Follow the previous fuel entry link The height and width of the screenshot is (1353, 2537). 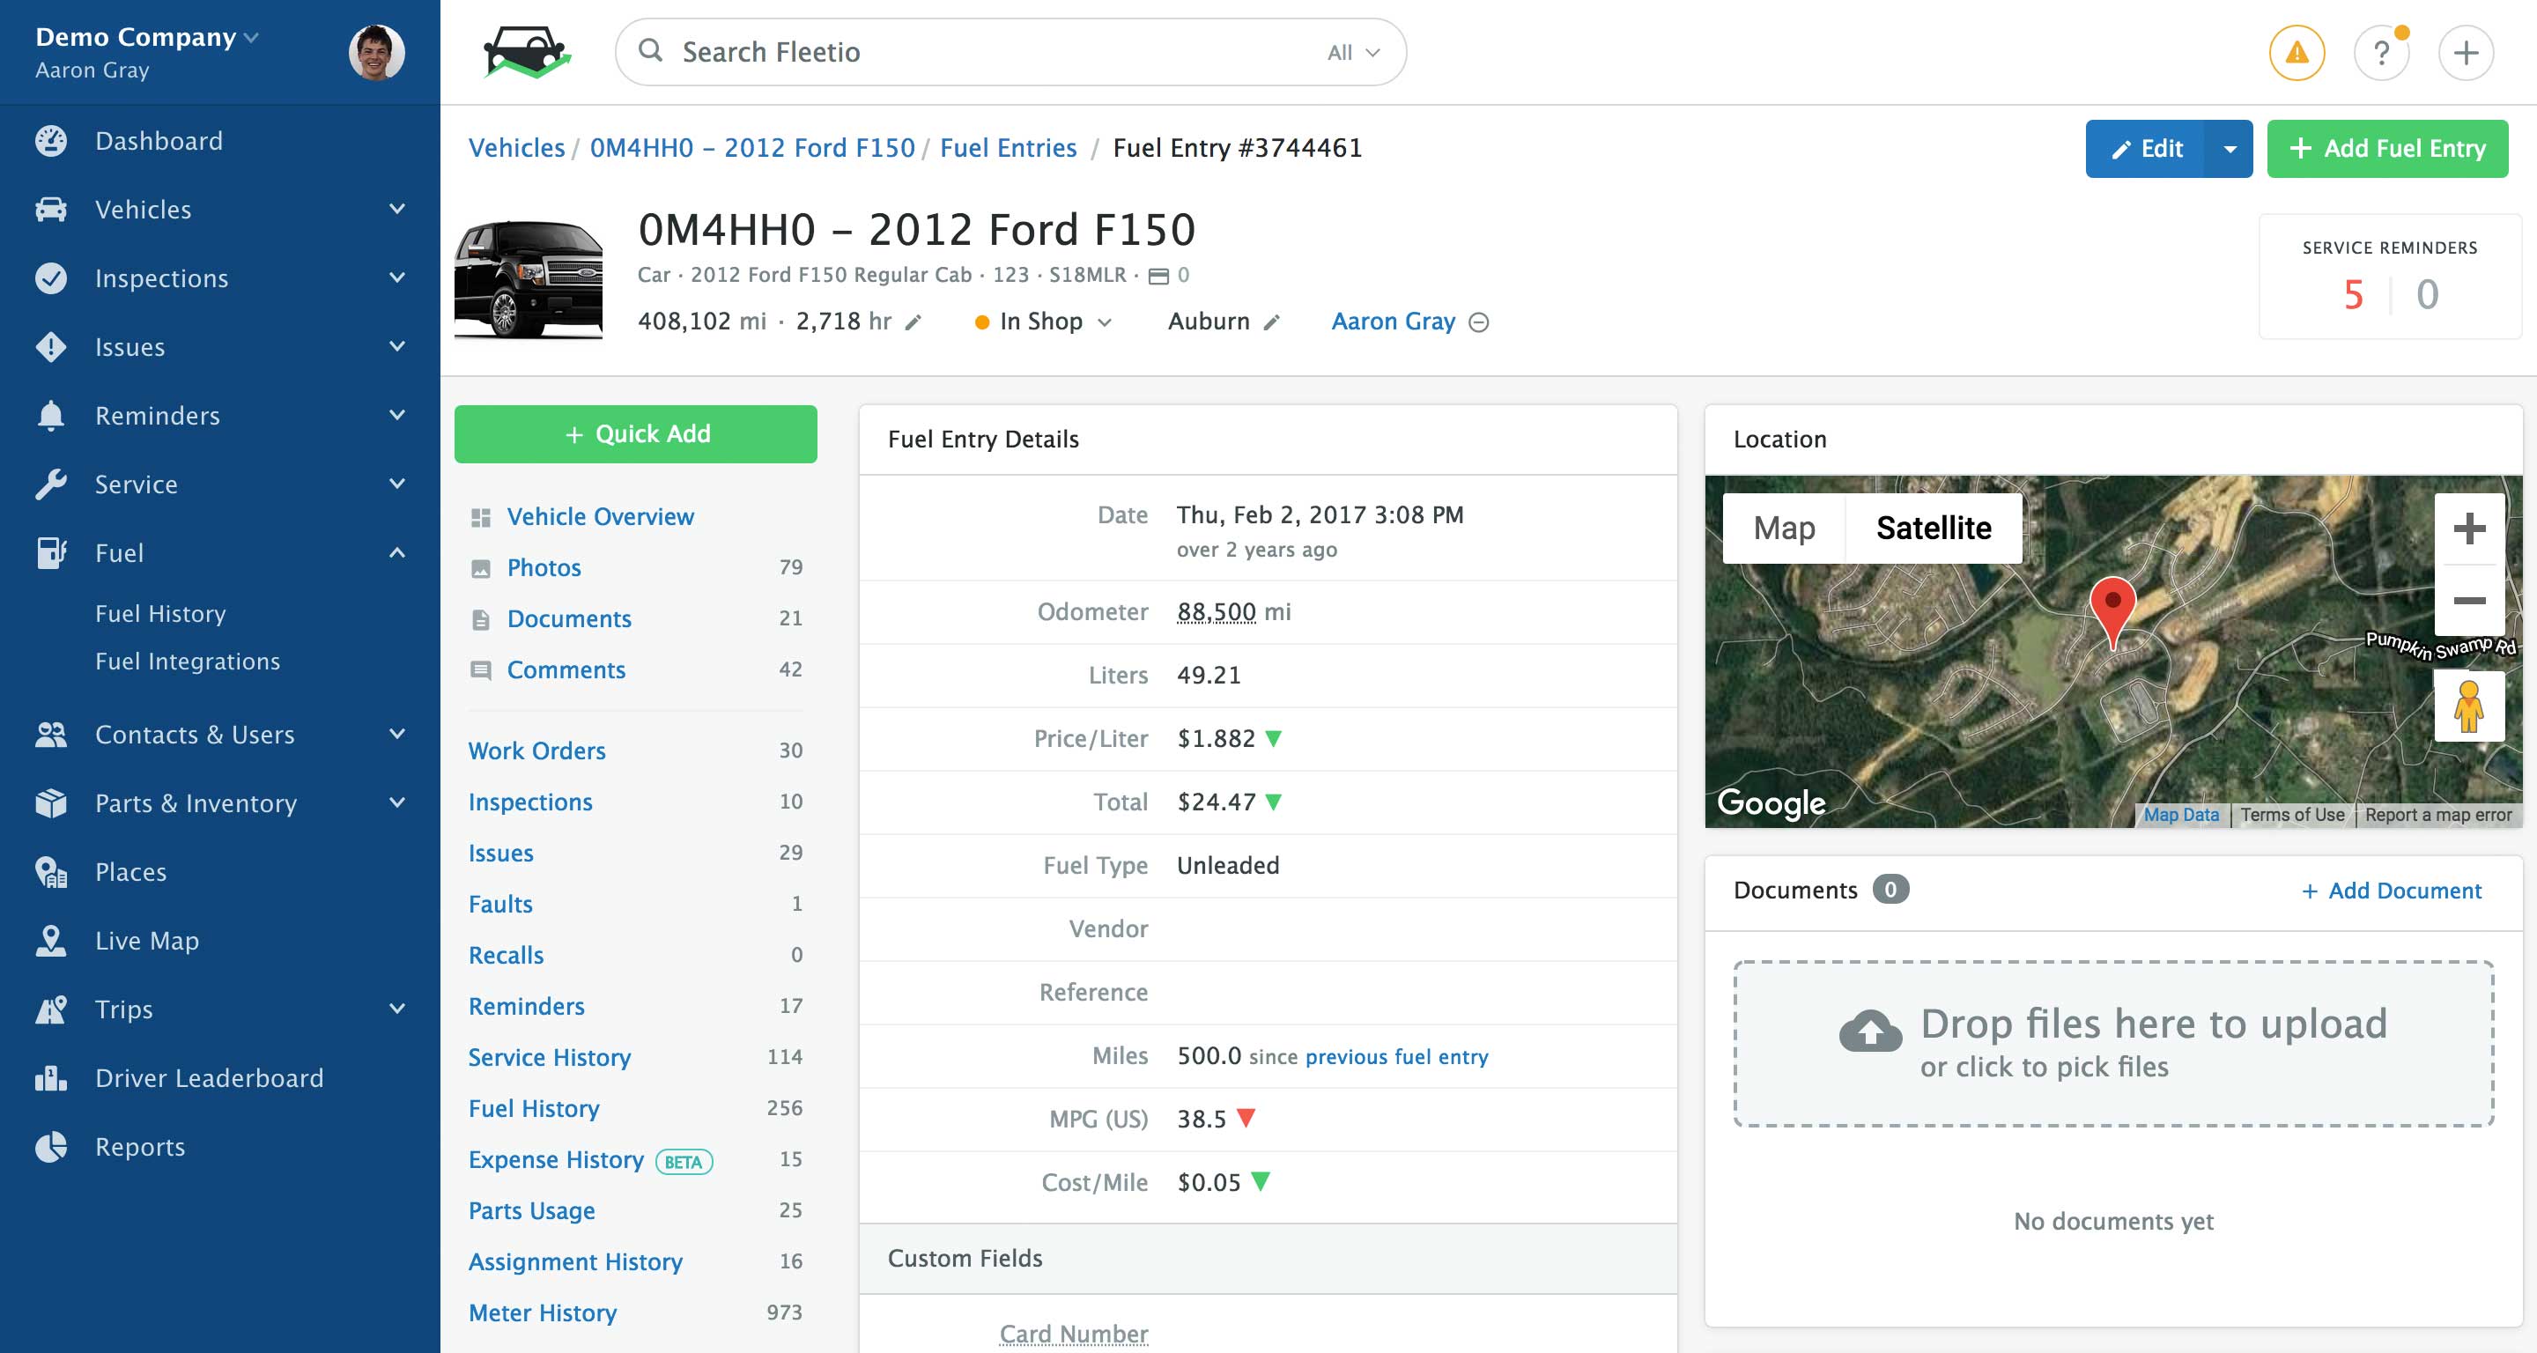[x=1396, y=1057]
